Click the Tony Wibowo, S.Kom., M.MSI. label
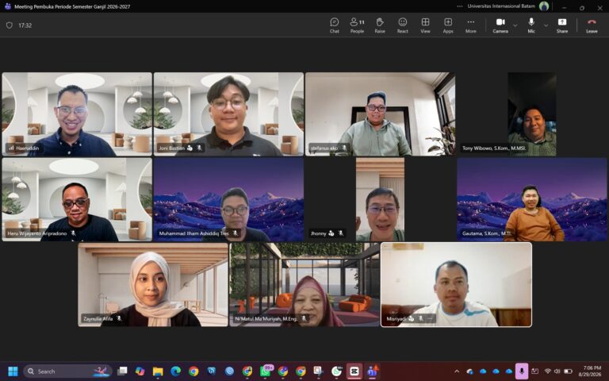Image resolution: width=609 pixels, height=381 pixels. (494, 148)
